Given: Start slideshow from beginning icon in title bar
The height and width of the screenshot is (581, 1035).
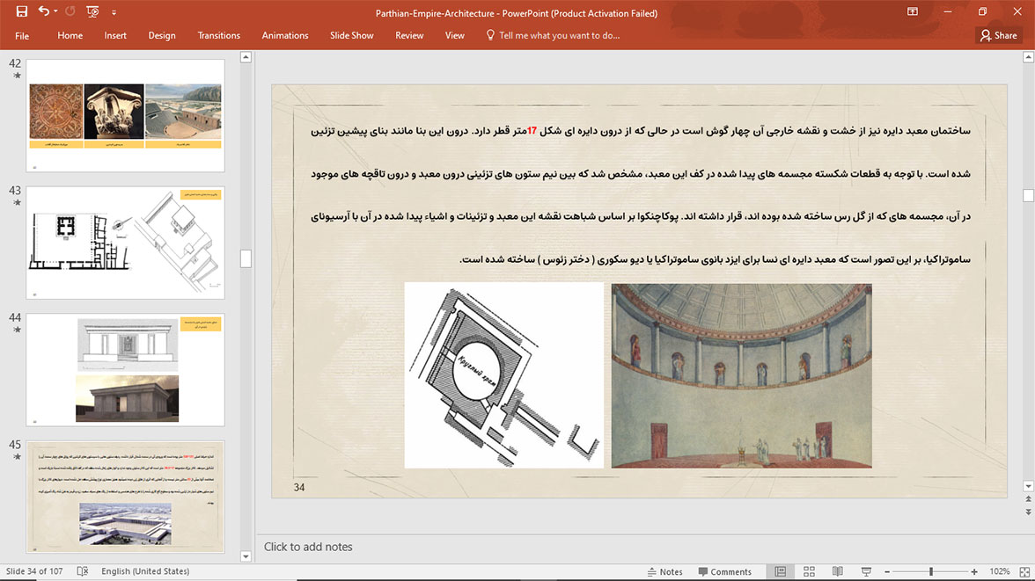Looking at the screenshot, I should [x=92, y=12].
